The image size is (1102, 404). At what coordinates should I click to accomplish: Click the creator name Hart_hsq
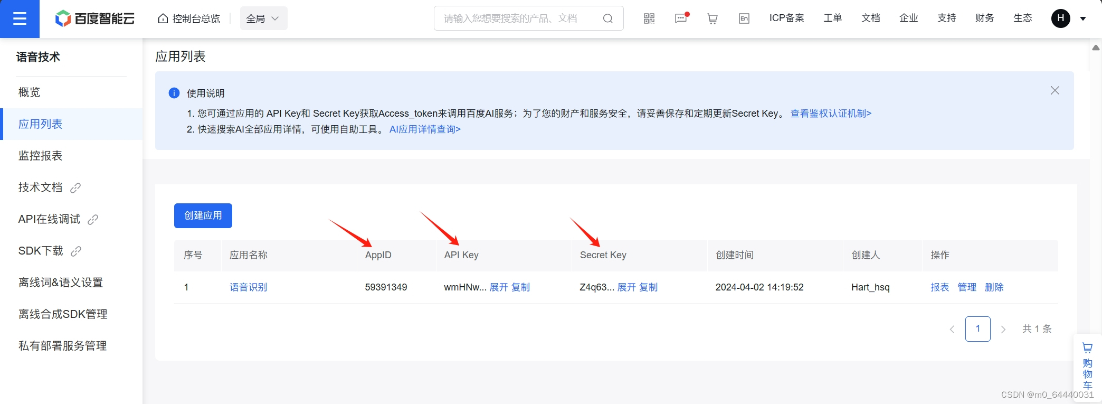(x=870, y=287)
